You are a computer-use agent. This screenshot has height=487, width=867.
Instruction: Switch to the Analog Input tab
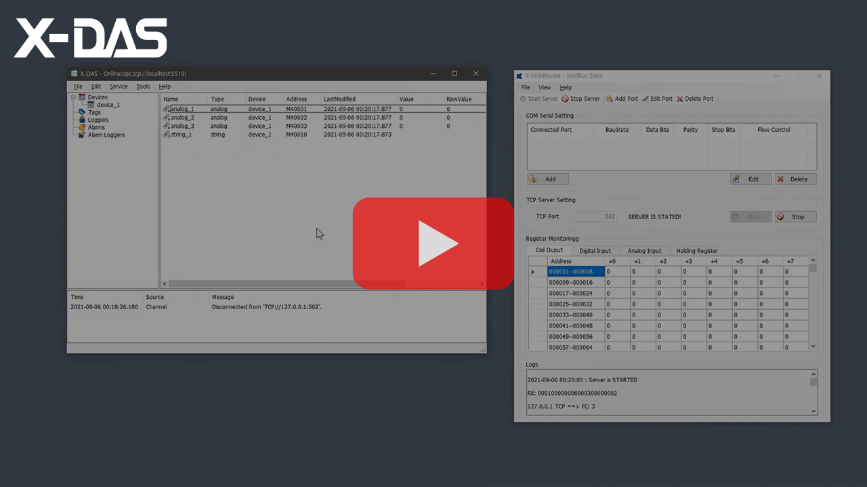(643, 250)
